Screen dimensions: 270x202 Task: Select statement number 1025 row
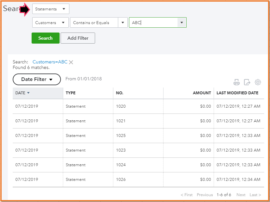pos(121,136)
